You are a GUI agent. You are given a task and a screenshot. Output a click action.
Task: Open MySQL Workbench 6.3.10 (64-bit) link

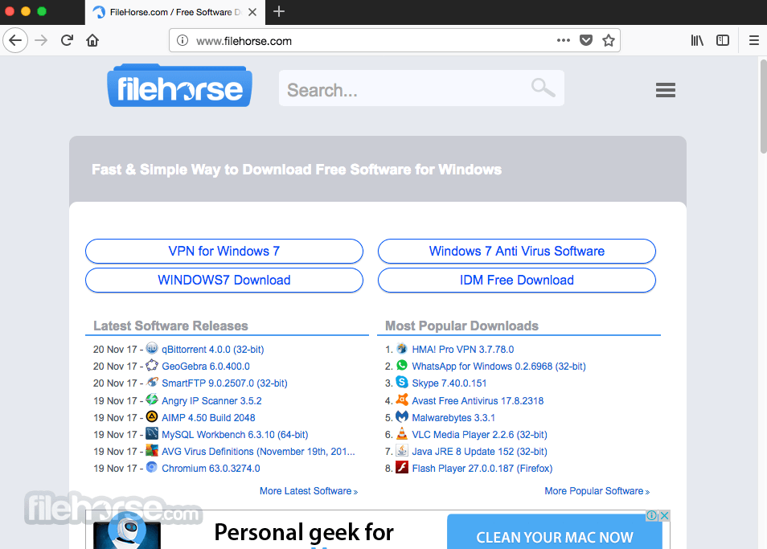235,435
